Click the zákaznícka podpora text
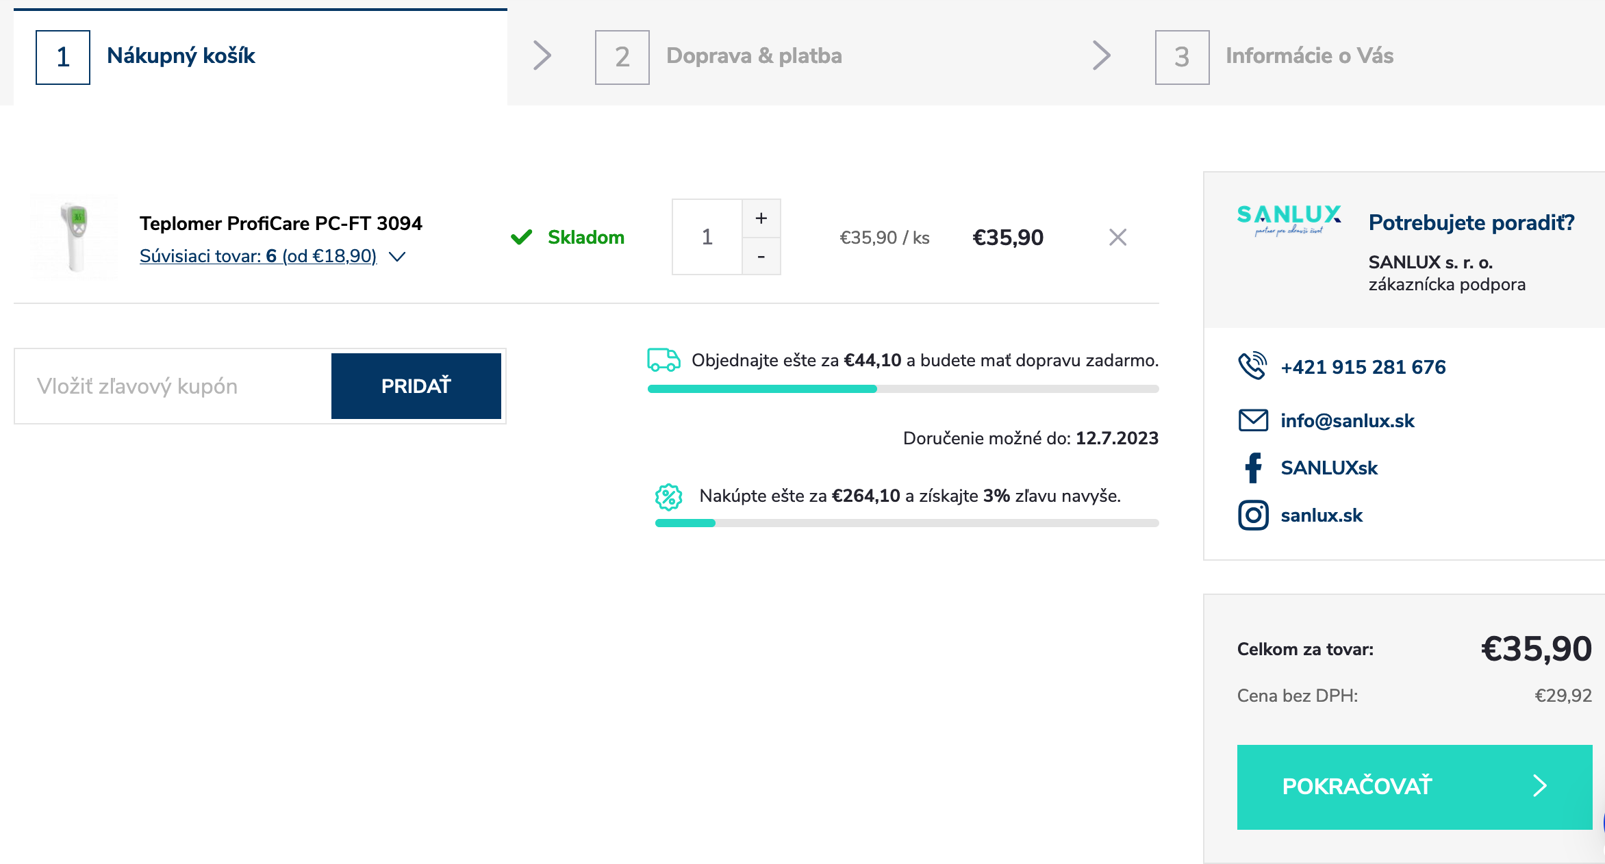1605x864 pixels. point(1447,284)
